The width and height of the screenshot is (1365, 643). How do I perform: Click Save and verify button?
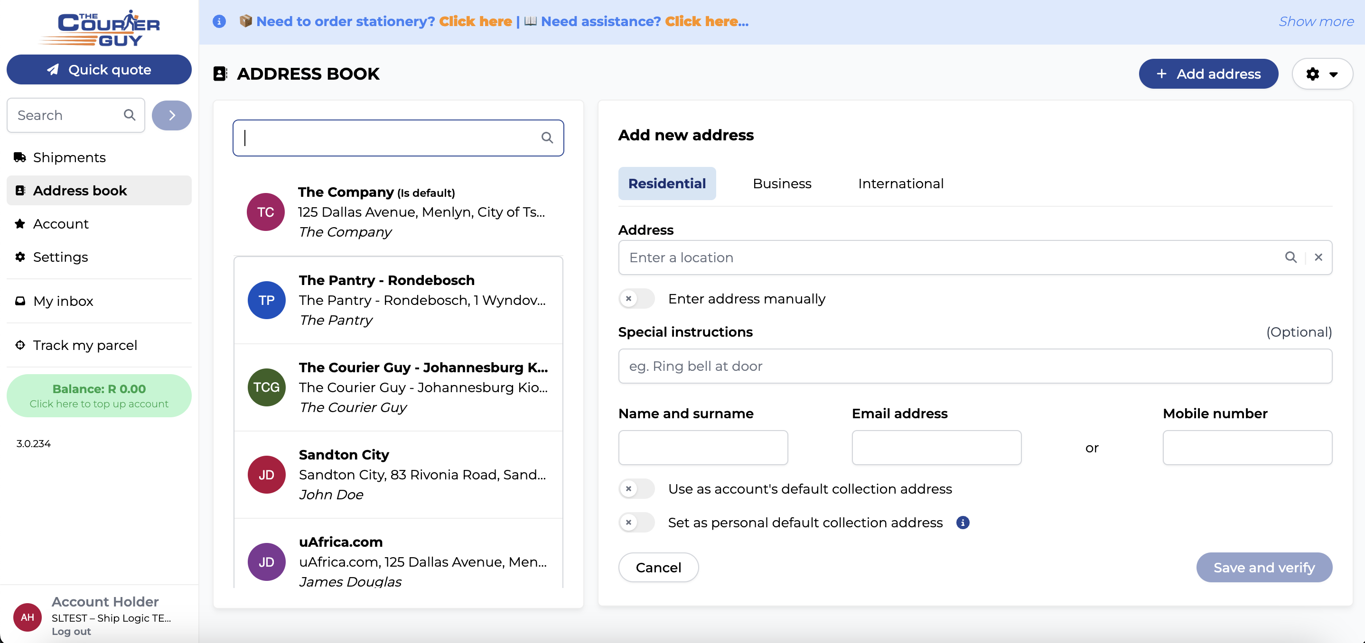[x=1264, y=567]
